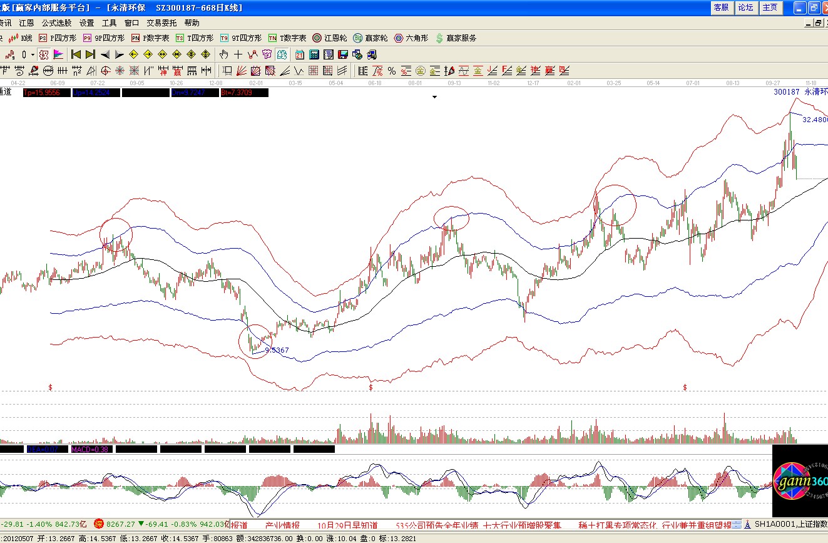
Task: Click the calendar icon in toolbar
Action: click(300, 54)
